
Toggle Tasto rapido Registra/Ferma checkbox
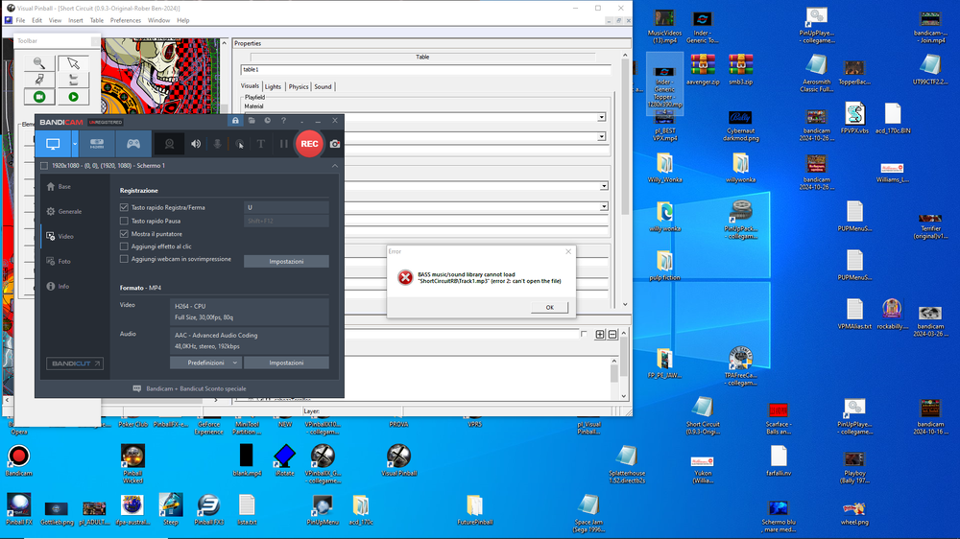[124, 208]
